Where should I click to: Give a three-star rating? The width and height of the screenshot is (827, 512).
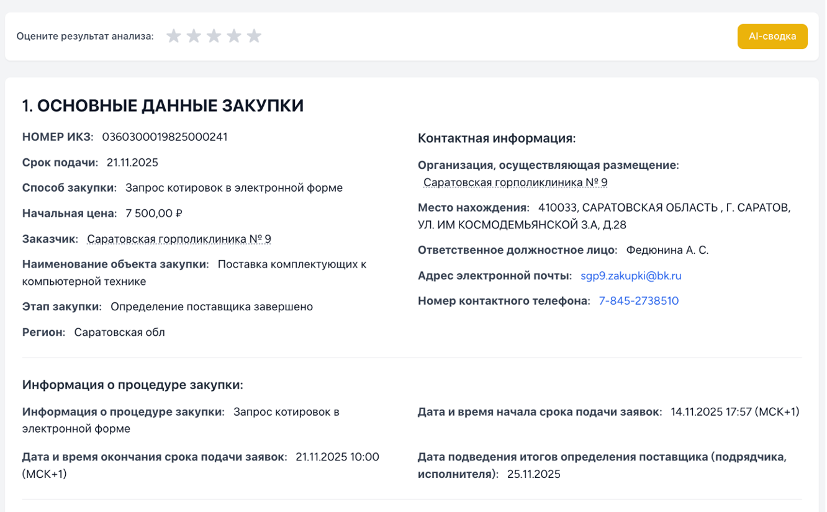[214, 36]
